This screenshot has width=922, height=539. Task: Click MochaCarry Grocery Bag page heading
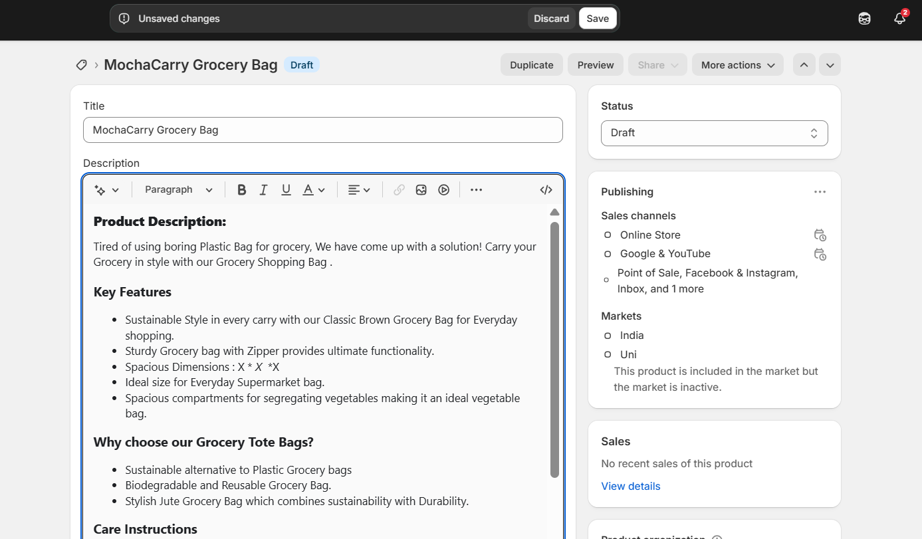pyautogui.click(x=191, y=64)
